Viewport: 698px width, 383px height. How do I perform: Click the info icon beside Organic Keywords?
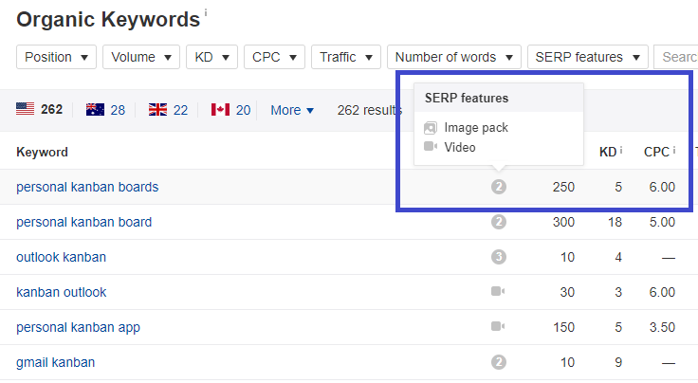206,13
